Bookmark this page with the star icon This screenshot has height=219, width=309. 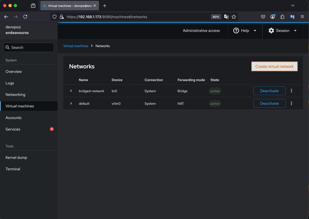pyautogui.click(x=234, y=17)
